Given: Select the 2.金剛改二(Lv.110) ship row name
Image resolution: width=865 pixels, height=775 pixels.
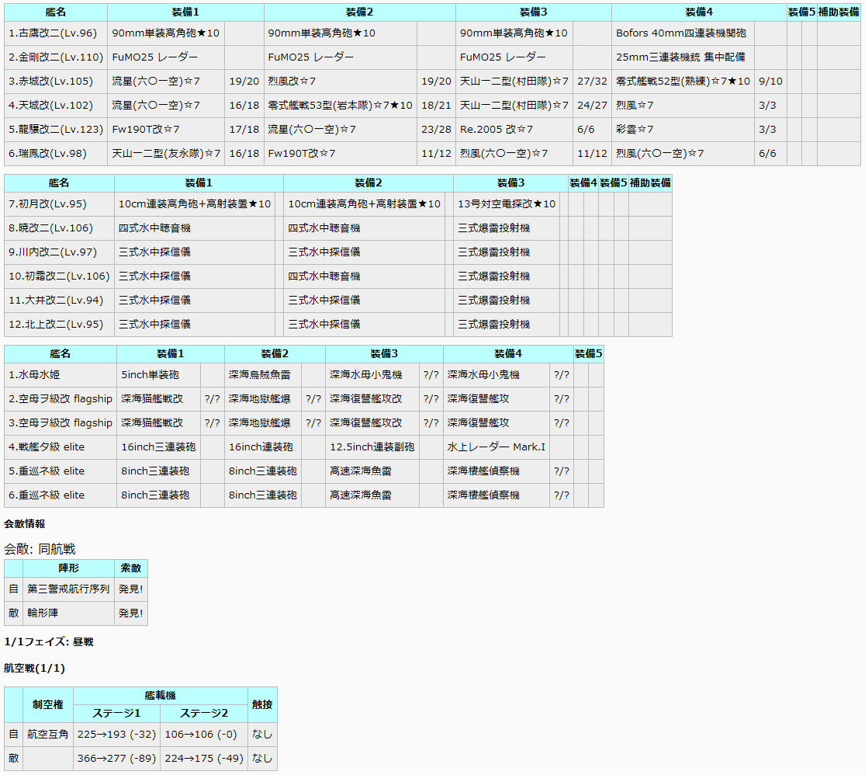Looking at the screenshot, I should pos(55,57).
